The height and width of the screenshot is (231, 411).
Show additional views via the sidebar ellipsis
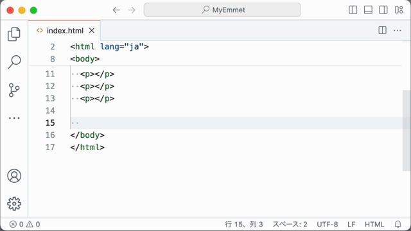click(14, 118)
